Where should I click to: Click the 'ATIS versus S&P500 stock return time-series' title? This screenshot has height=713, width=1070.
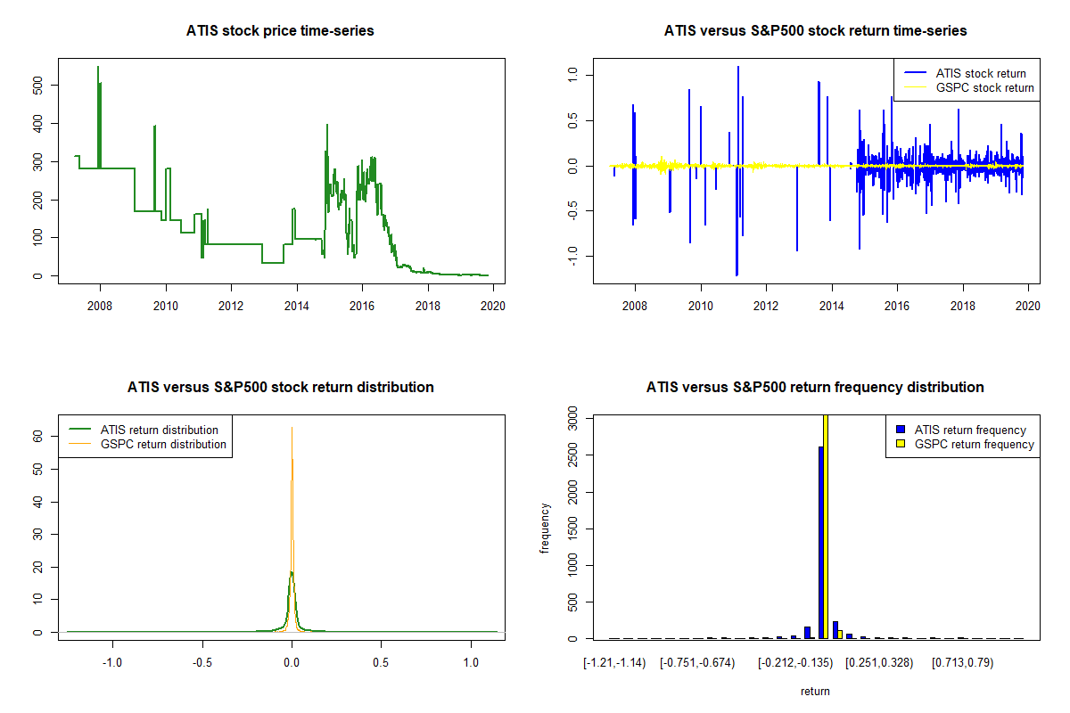coord(815,31)
